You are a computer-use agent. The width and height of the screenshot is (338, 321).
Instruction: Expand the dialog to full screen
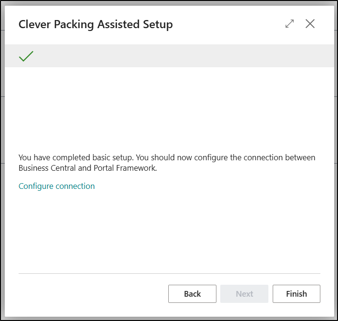click(289, 24)
